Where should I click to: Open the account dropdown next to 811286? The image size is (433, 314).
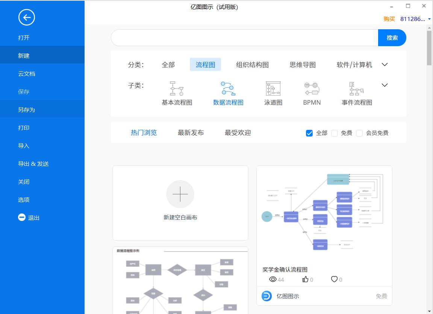coord(429,19)
